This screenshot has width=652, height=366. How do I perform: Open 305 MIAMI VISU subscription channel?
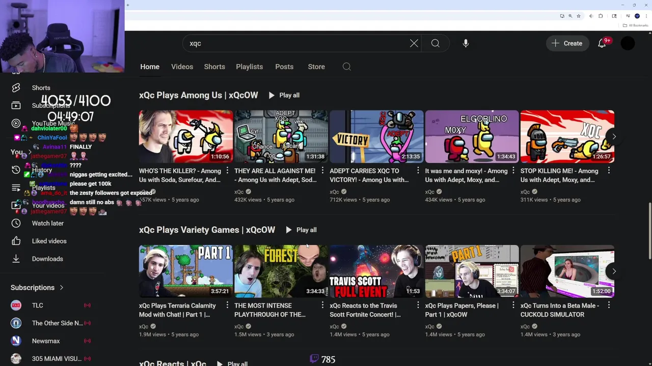pos(57,359)
